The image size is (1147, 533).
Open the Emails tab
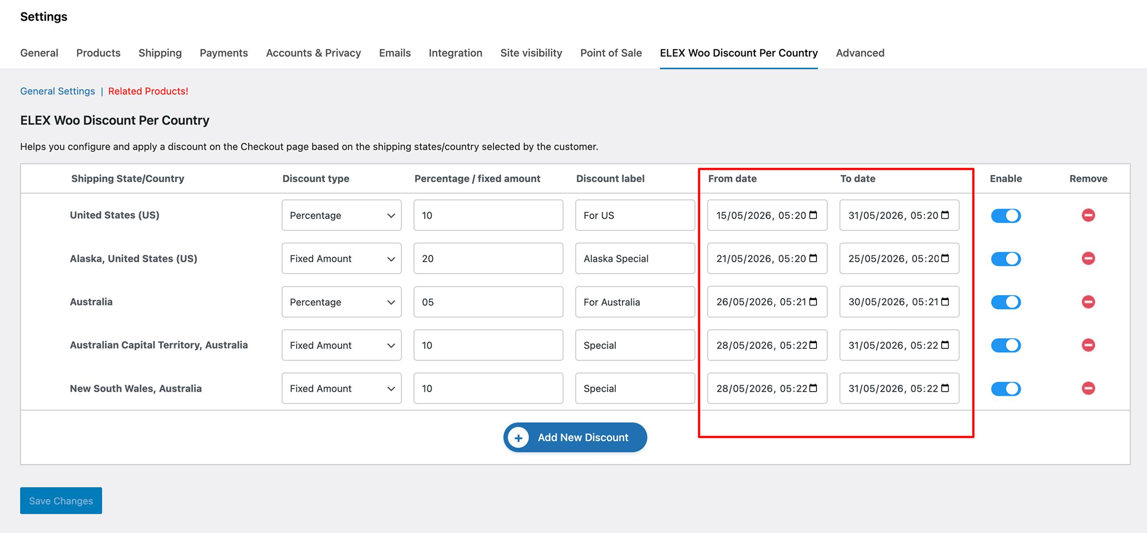(x=395, y=53)
